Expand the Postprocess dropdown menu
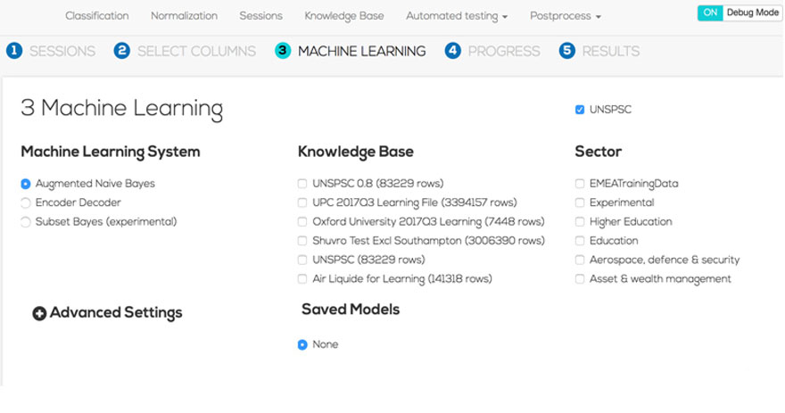 click(565, 16)
